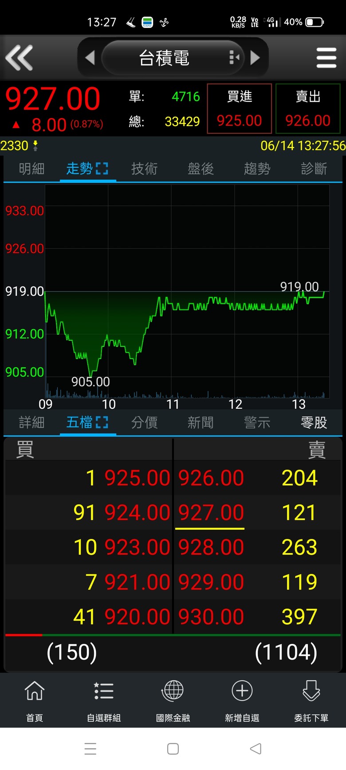Select bid price 921.00 row
The width and height of the screenshot is (346, 770).
coord(137,582)
